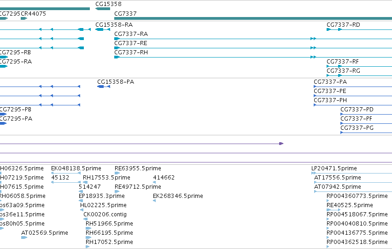392x249 pixels.
Task: Select the CG15358 gene label
Action: point(109,4)
